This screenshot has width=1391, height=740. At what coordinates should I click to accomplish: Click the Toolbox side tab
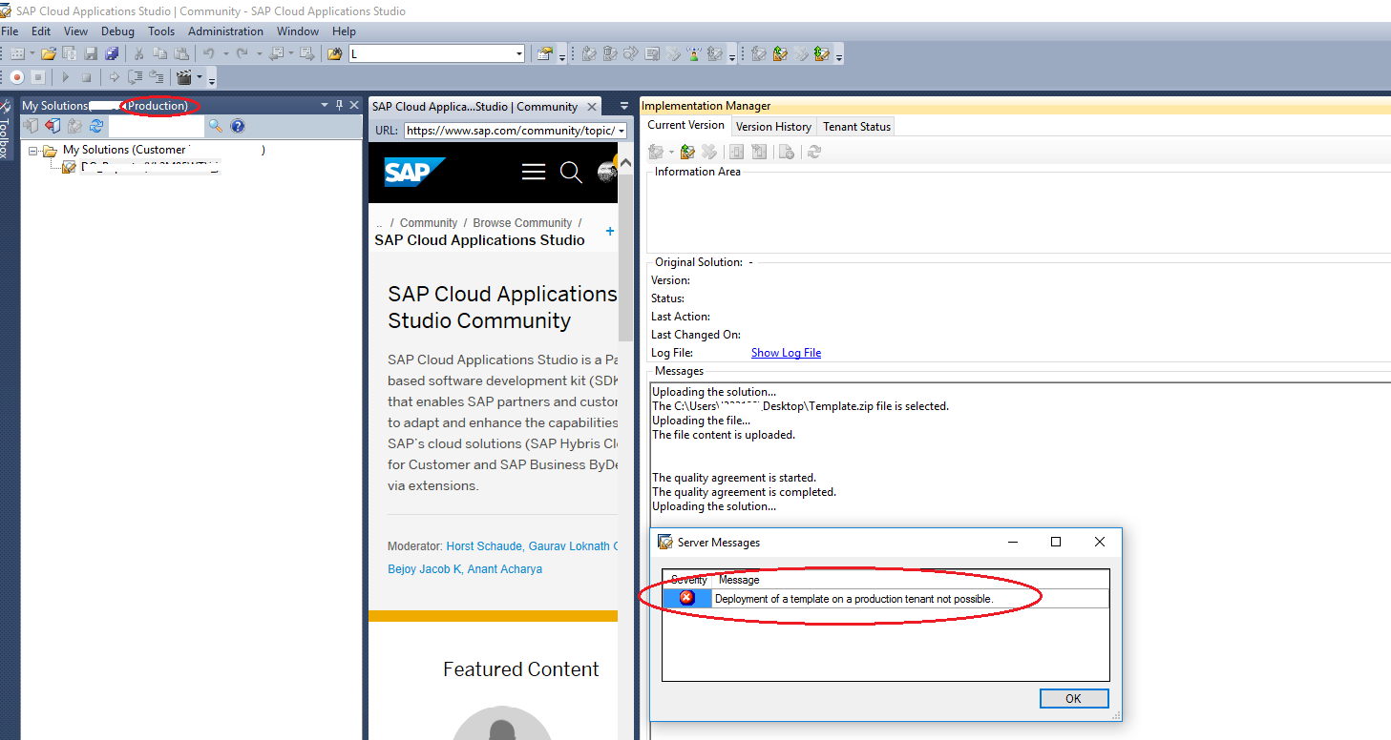pos(6,129)
